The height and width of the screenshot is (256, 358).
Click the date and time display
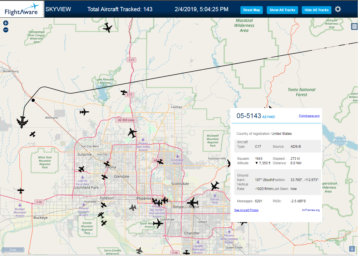202,9
